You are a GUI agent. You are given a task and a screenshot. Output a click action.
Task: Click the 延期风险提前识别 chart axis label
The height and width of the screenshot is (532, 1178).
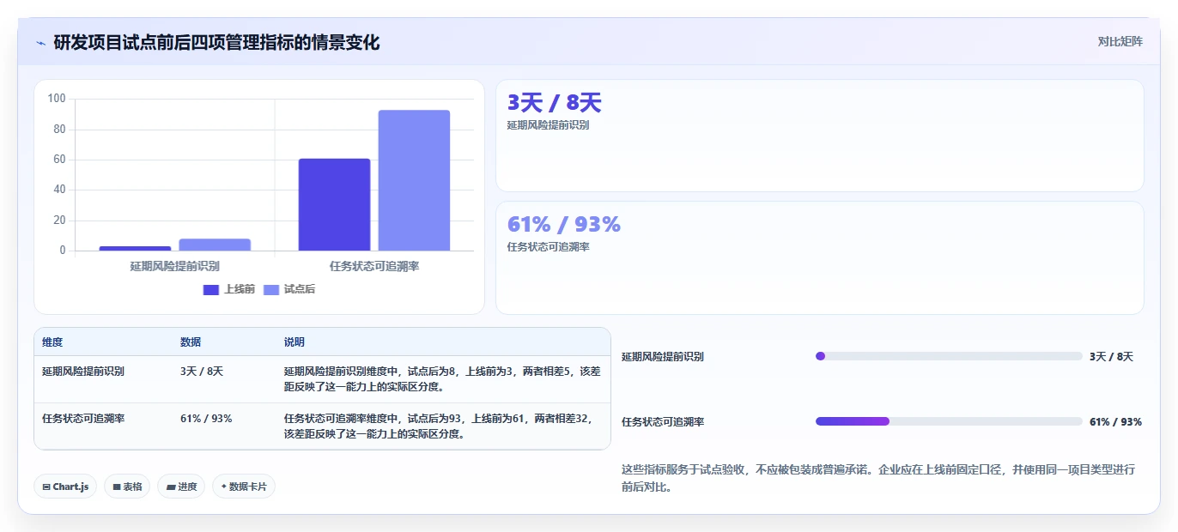point(174,266)
